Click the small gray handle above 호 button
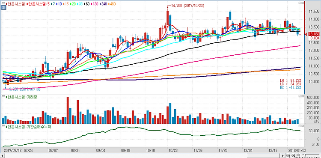This screenshot has height=158, width=321. pyautogui.click(x=3, y=3)
